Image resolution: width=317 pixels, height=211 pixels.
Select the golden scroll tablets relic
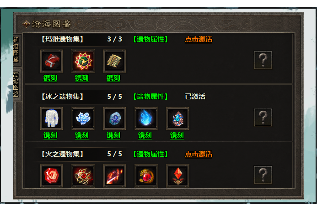pos(114,61)
